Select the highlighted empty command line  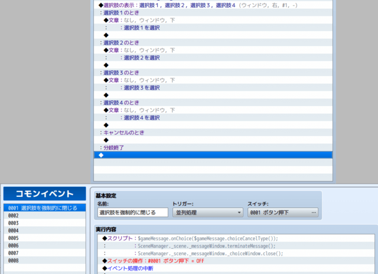click(213, 155)
